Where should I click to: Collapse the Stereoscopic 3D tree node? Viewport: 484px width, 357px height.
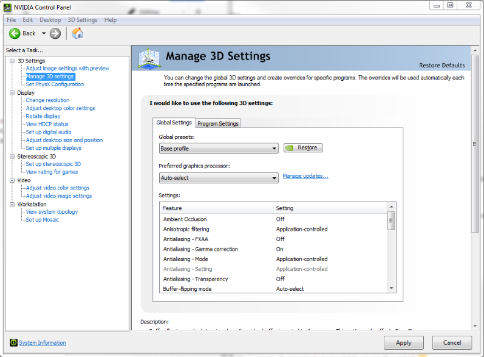pos(12,157)
